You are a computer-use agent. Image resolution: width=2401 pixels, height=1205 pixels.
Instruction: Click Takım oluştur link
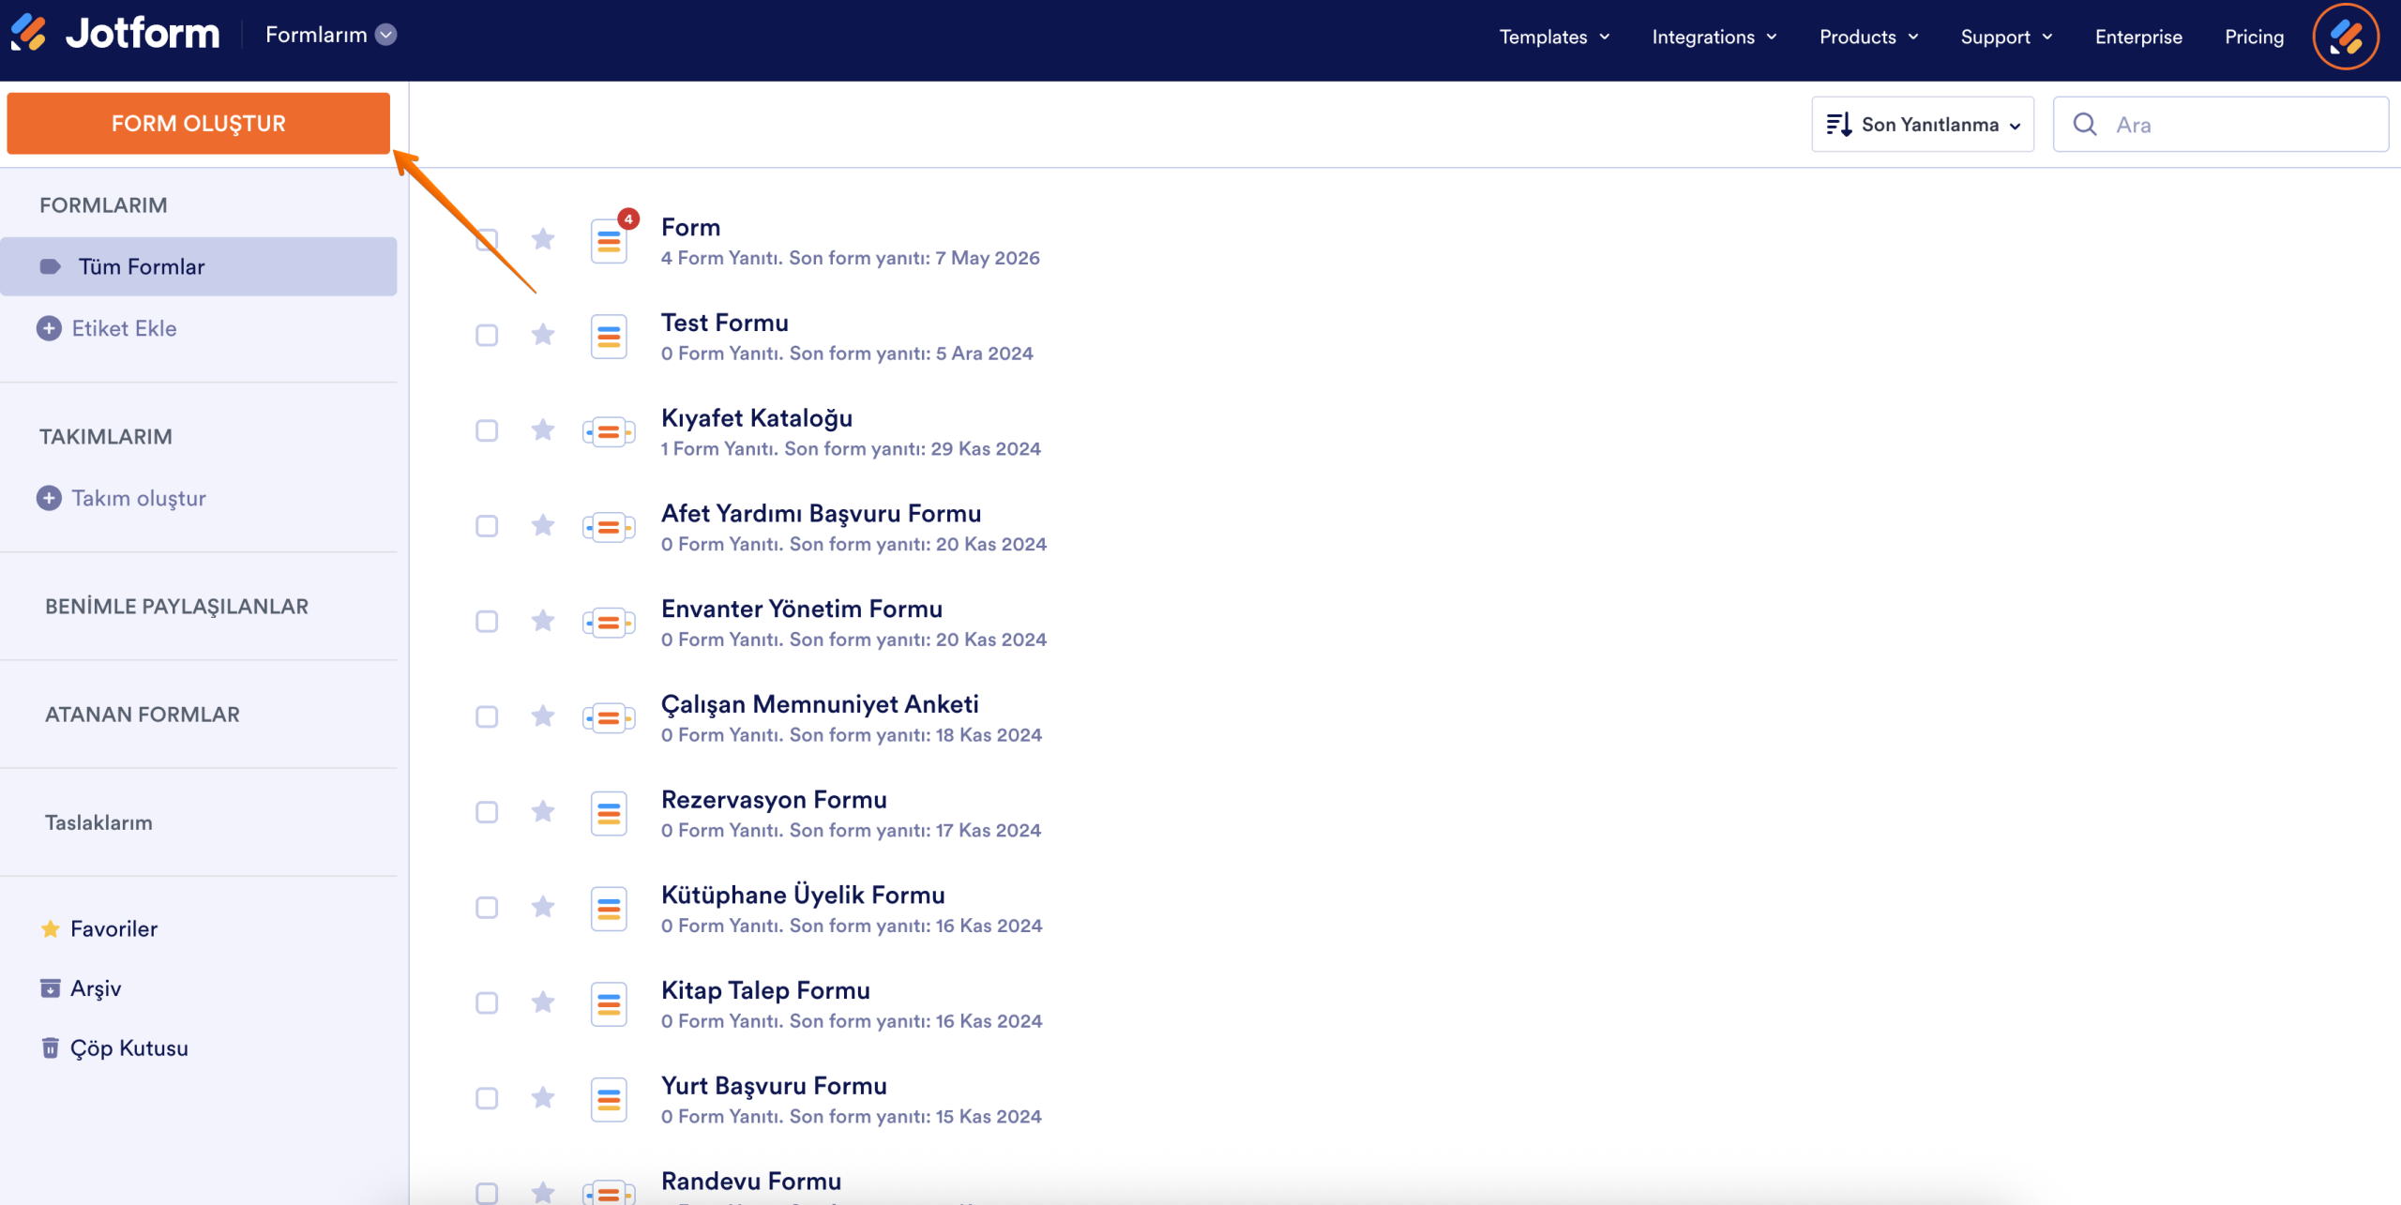pos(139,498)
